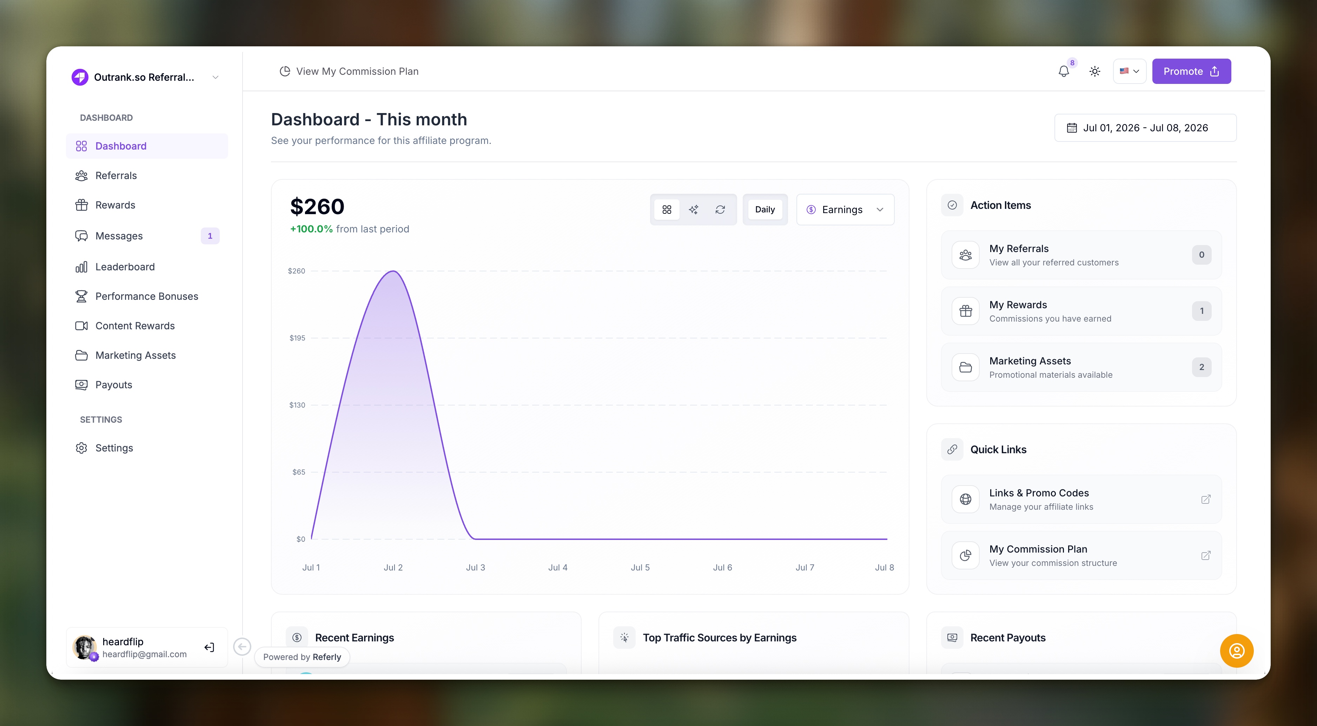Switch chart to grid view icon
The image size is (1317, 726).
667,210
